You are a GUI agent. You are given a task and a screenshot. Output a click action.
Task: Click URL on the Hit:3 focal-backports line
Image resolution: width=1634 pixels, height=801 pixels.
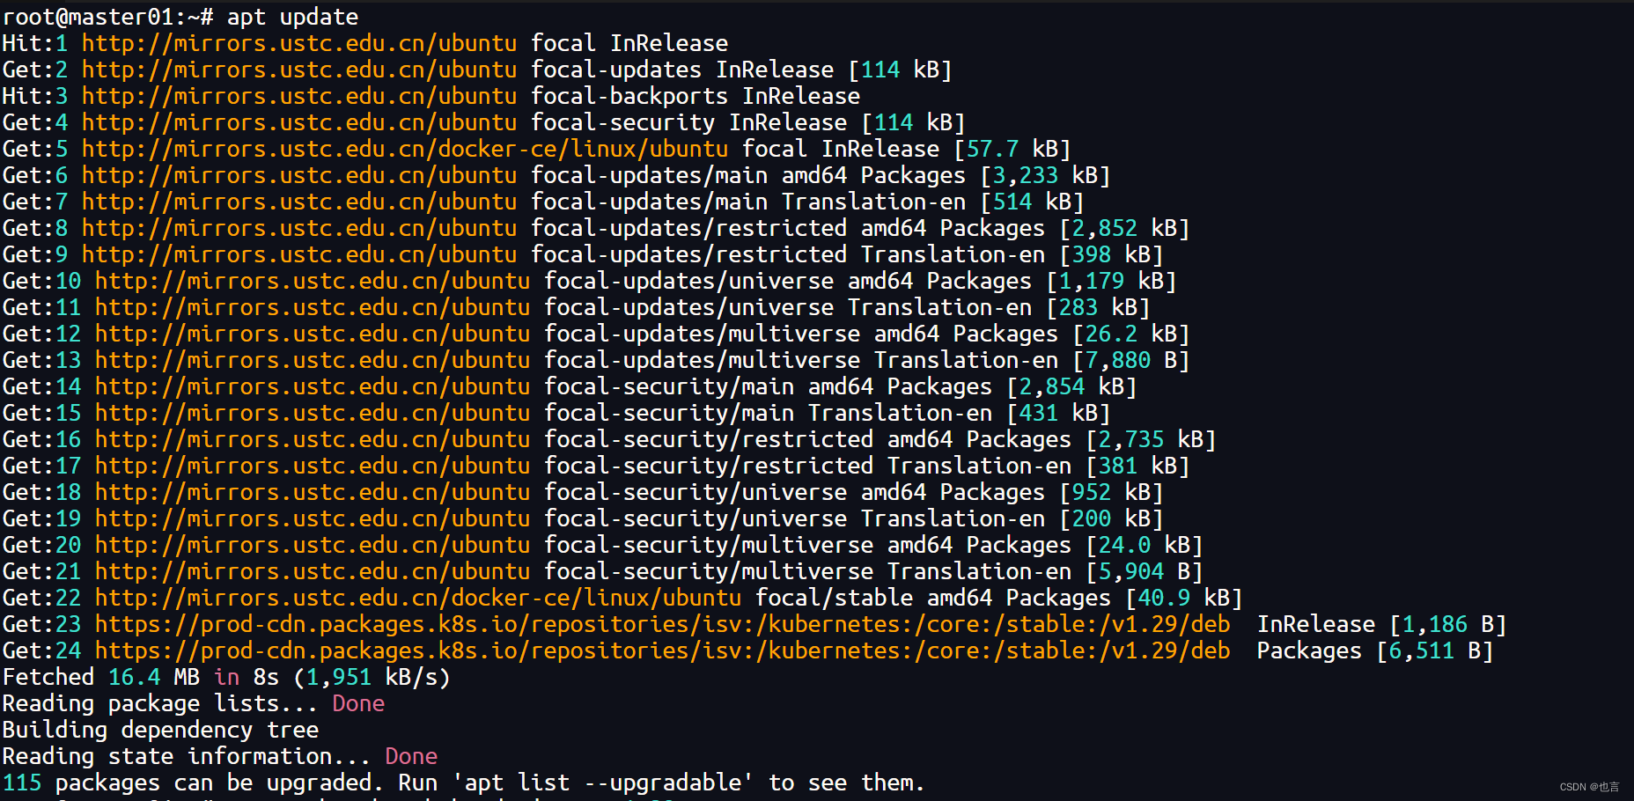[x=299, y=96]
